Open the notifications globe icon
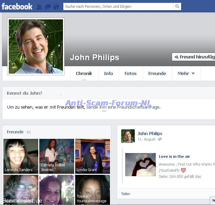The image size is (215, 205). pos(56,6)
